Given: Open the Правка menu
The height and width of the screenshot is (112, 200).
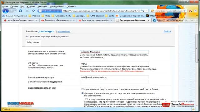Looking at the screenshot, I should pos(14,7).
